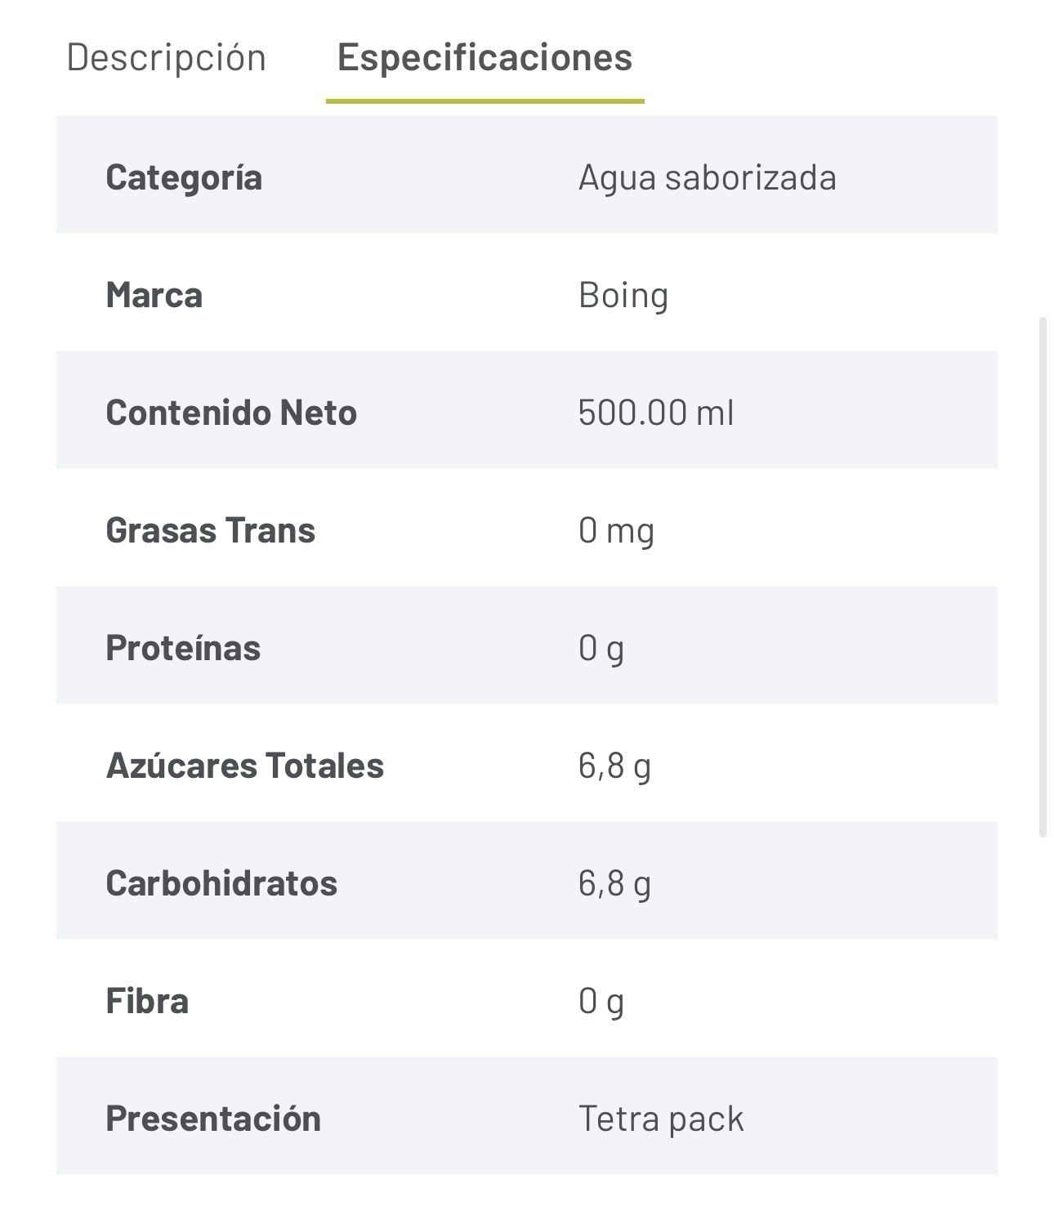Select the Agua saborizada value
This screenshot has height=1206, width=1054.
[x=708, y=177]
